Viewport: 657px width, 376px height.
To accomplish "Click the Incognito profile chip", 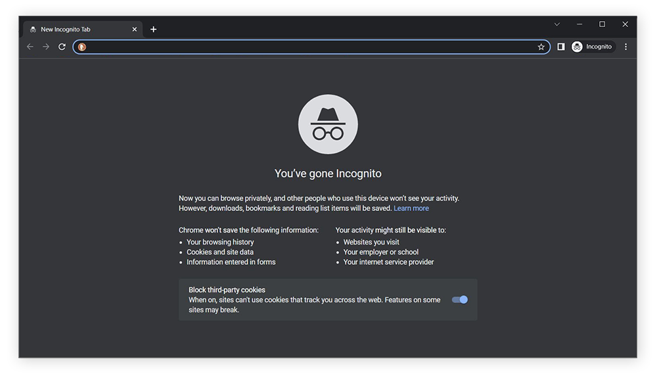I will pyautogui.click(x=592, y=47).
